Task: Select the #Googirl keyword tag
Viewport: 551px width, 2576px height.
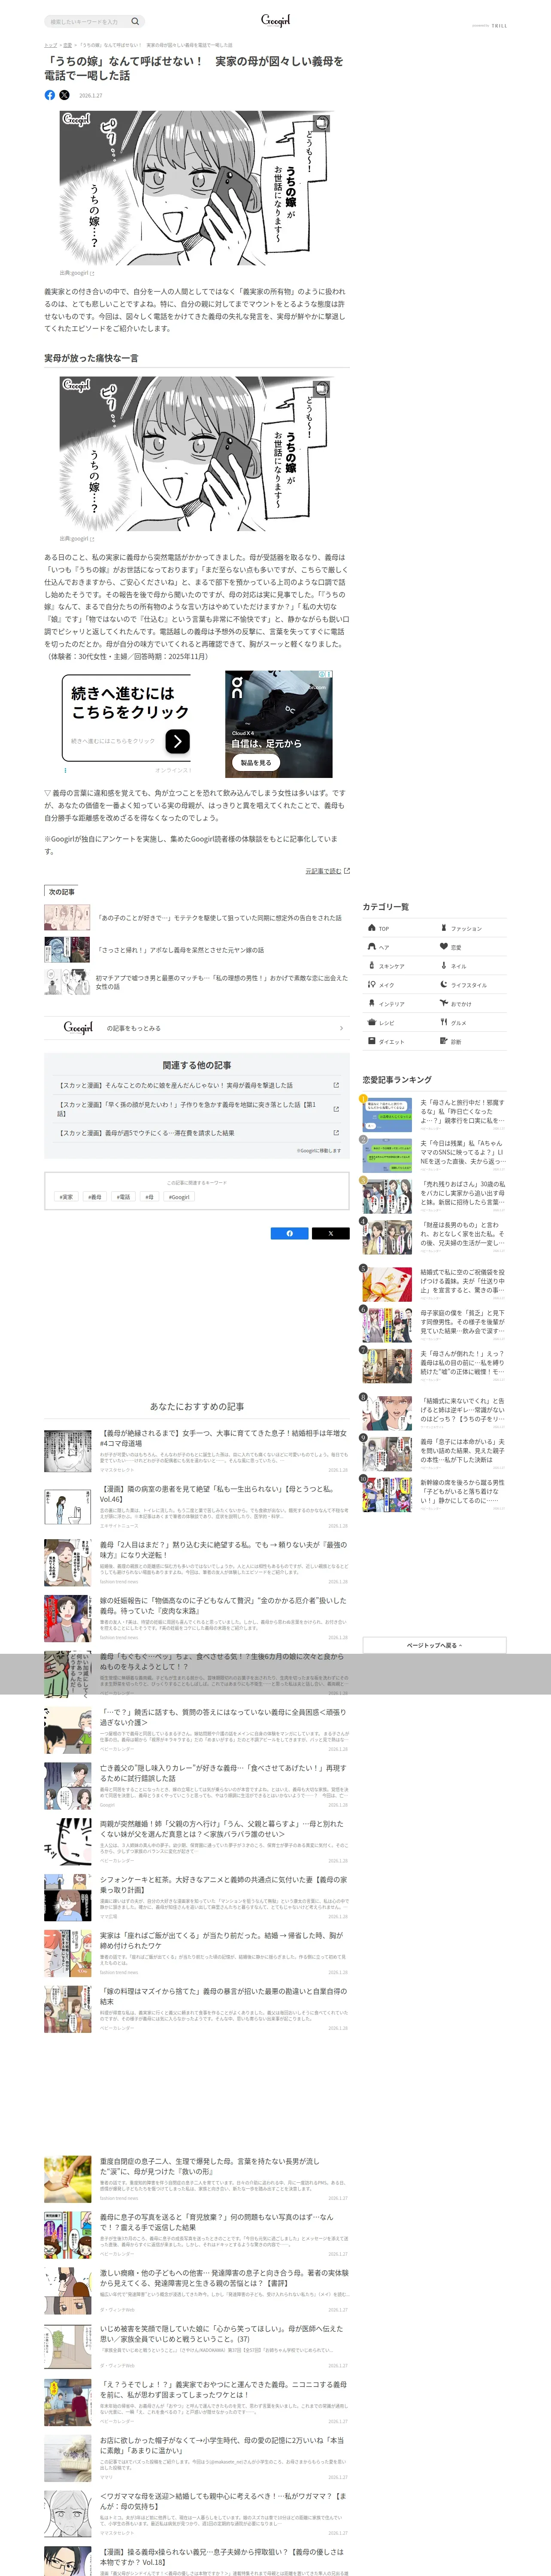Action: [x=179, y=1197]
